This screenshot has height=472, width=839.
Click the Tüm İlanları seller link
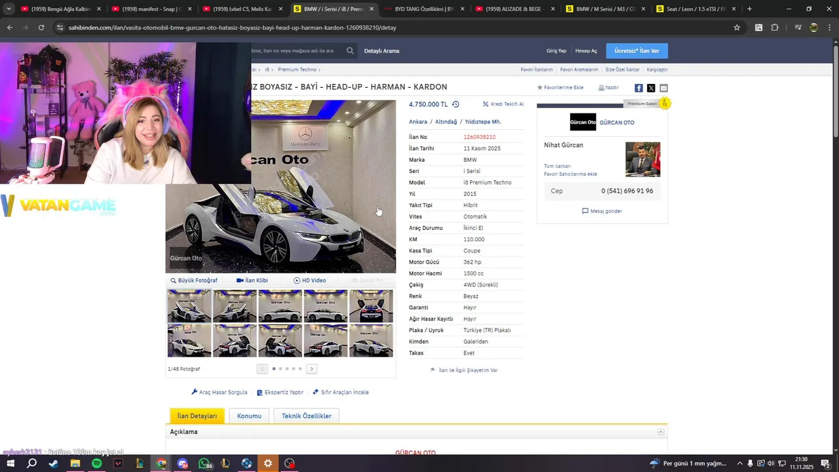[557, 166]
